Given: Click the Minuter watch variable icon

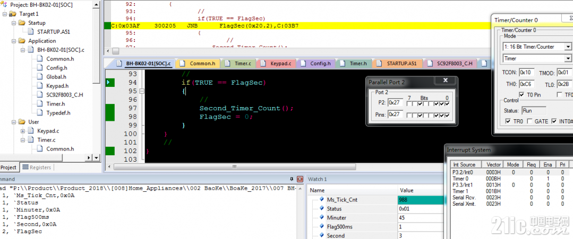Looking at the screenshot, I should 322,218.
